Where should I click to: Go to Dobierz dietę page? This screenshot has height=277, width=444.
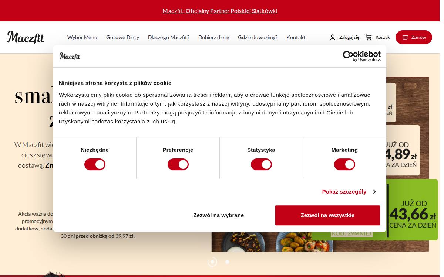(213, 37)
